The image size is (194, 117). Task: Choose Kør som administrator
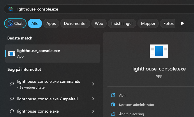pyautogui.click(x=137, y=105)
